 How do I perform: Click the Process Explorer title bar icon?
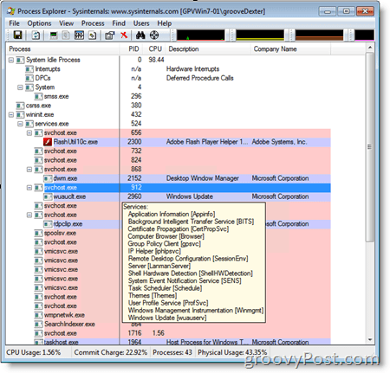point(11,11)
